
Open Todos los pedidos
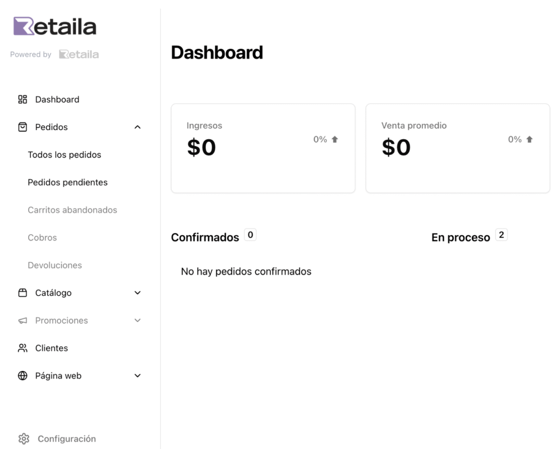(64, 155)
